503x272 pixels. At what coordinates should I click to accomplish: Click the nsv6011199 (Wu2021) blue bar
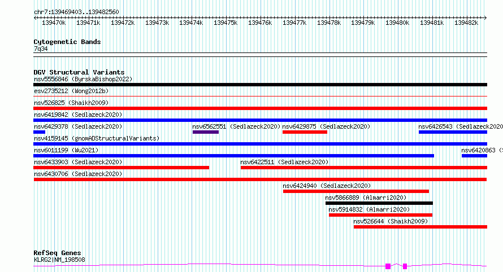[234, 156]
